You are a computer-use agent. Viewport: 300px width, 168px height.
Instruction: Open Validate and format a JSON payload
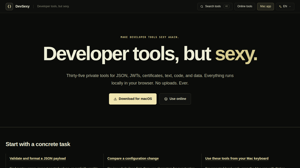coord(38,158)
